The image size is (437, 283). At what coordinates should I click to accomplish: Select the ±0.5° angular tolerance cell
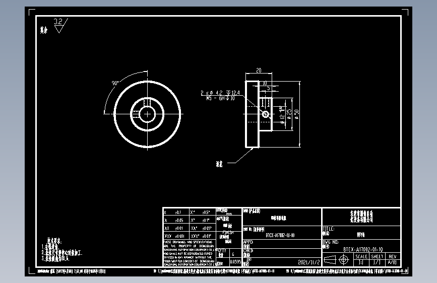click(202, 213)
